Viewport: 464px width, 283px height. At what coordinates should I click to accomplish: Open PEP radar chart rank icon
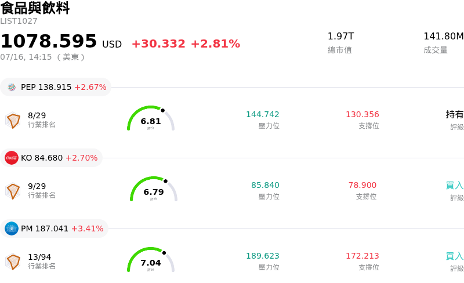pyautogui.click(x=13, y=120)
